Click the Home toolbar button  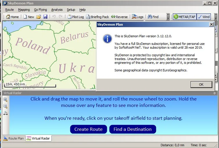tap(12, 17)
